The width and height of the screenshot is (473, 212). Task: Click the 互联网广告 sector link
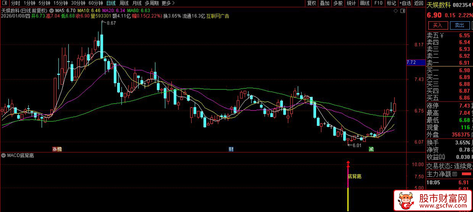click(218, 16)
